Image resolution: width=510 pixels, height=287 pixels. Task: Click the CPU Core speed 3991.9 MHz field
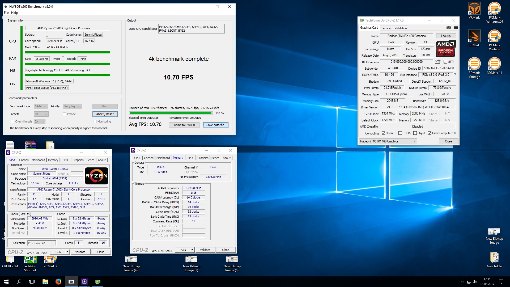54,41
